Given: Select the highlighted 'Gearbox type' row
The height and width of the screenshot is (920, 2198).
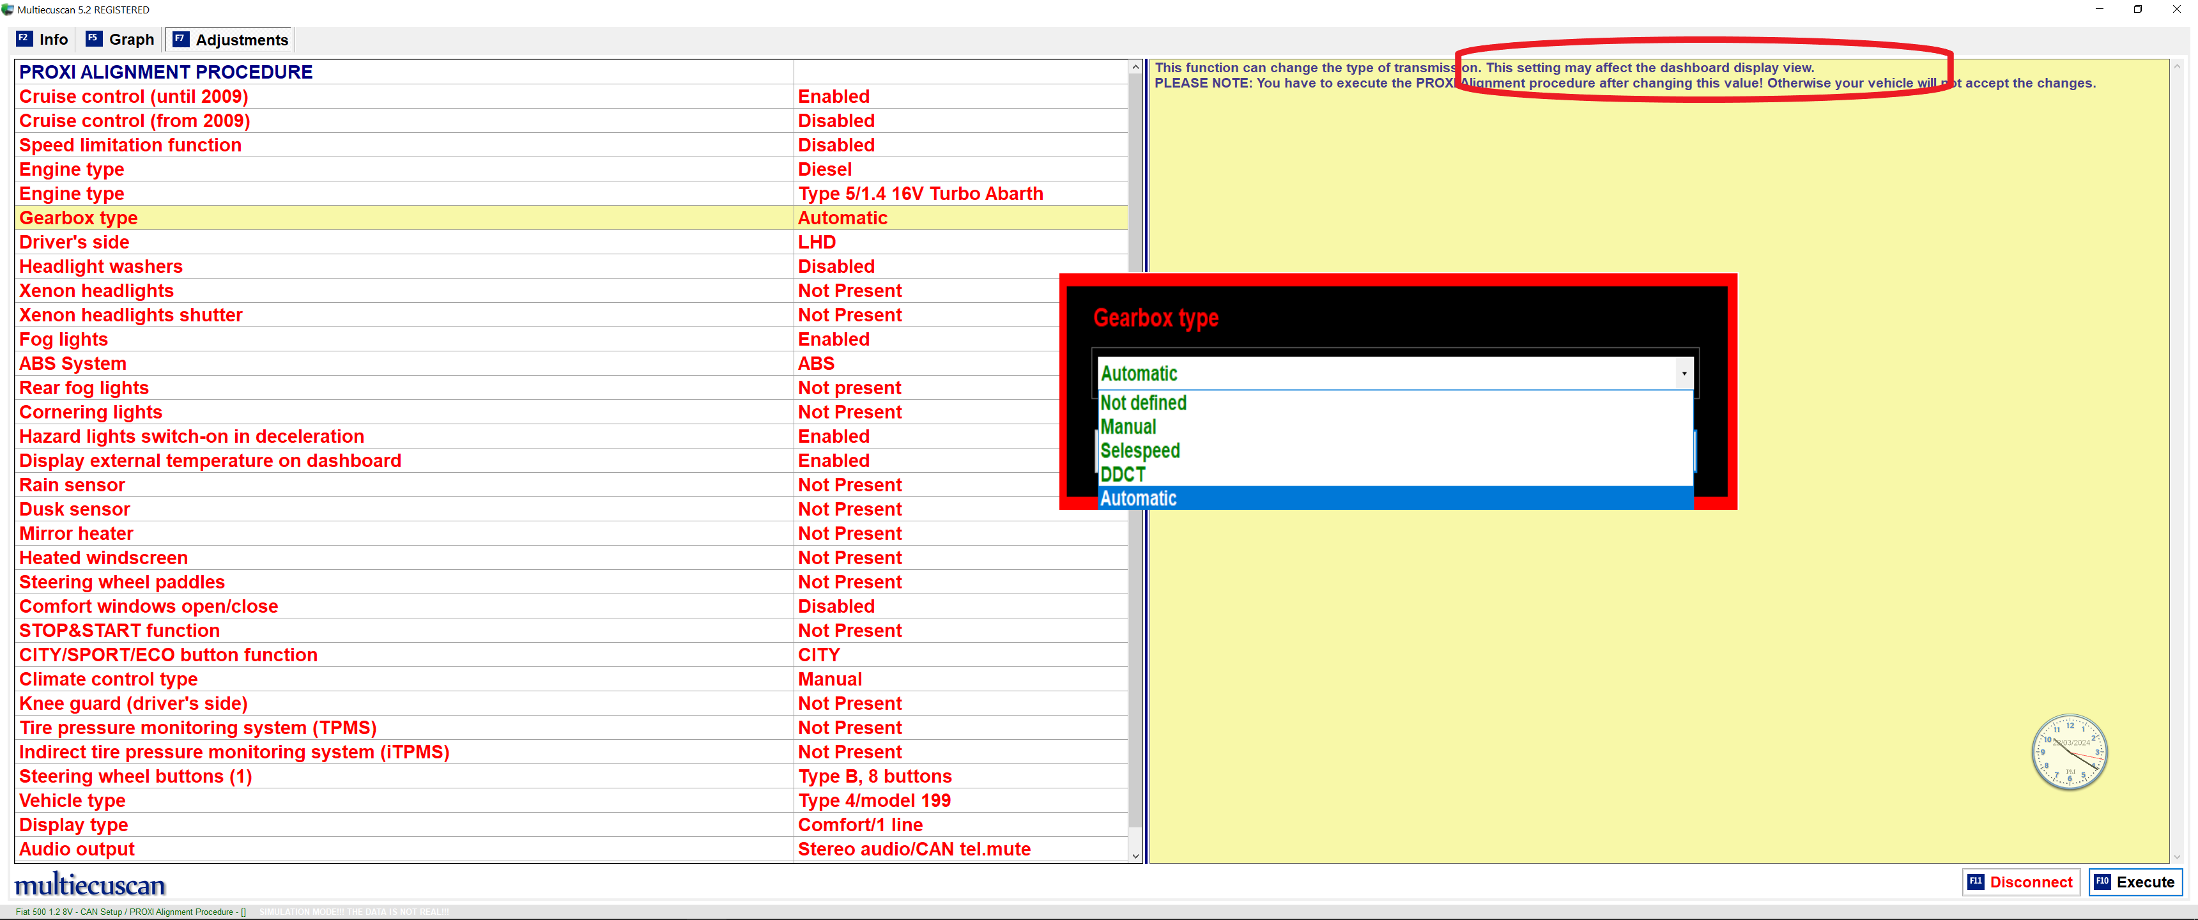Looking at the screenshot, I should (571, 218).
